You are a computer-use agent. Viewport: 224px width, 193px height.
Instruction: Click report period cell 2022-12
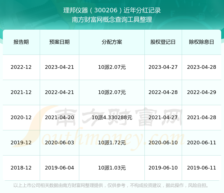21,67
